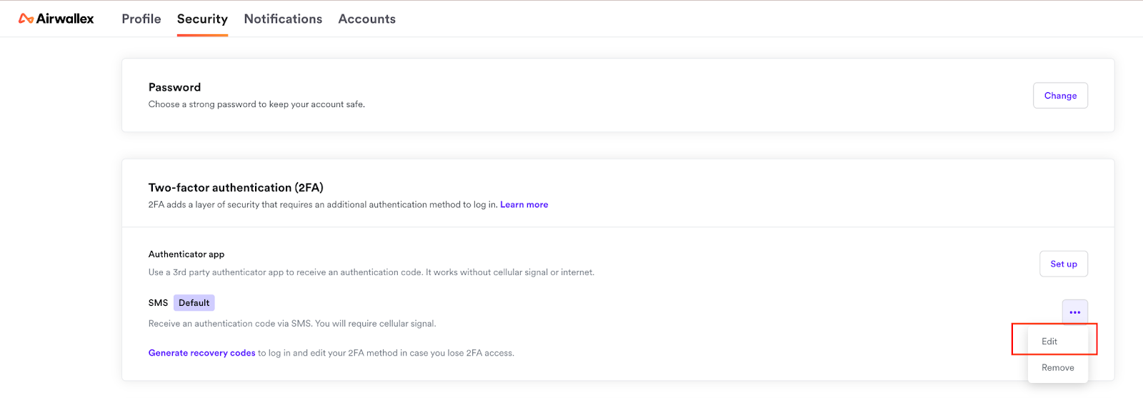This screenshot has width=1143, height=398.
Task: Click the Airwallex logo icon
Action: (x=26, y=19)
